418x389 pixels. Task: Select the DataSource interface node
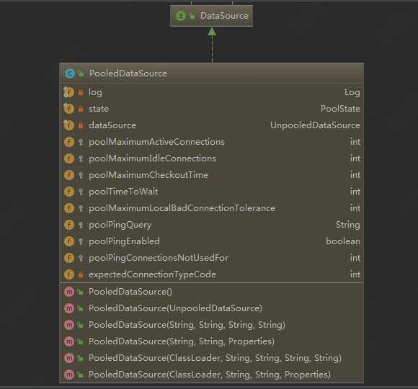point(212,16)
